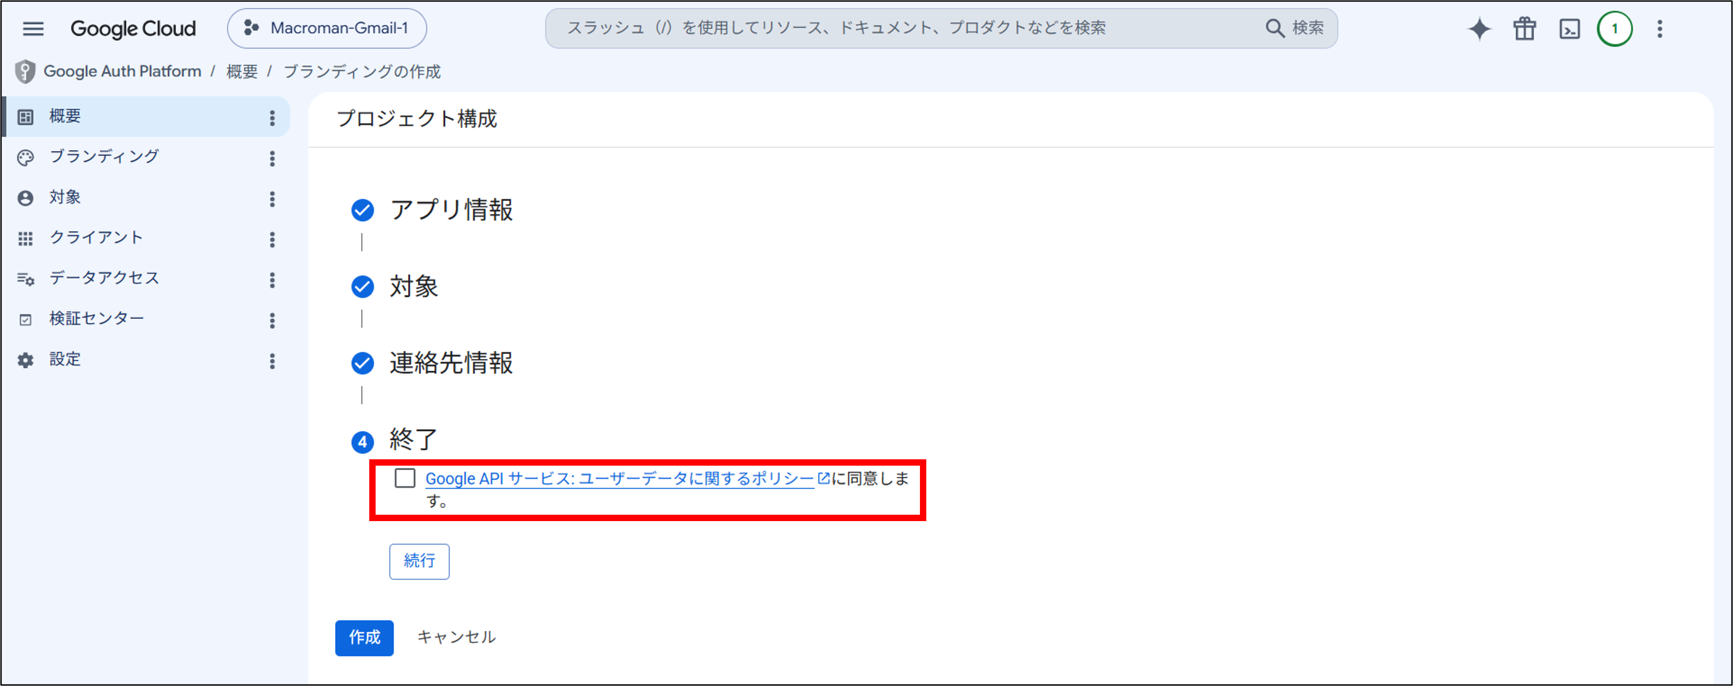This screenshot has width=1733, height=686.
Task: Open the Gemini sparkle assistant
Action: coord(1479,29)
